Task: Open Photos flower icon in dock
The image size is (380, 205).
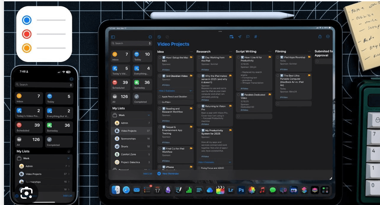Action: coord(252,190)
